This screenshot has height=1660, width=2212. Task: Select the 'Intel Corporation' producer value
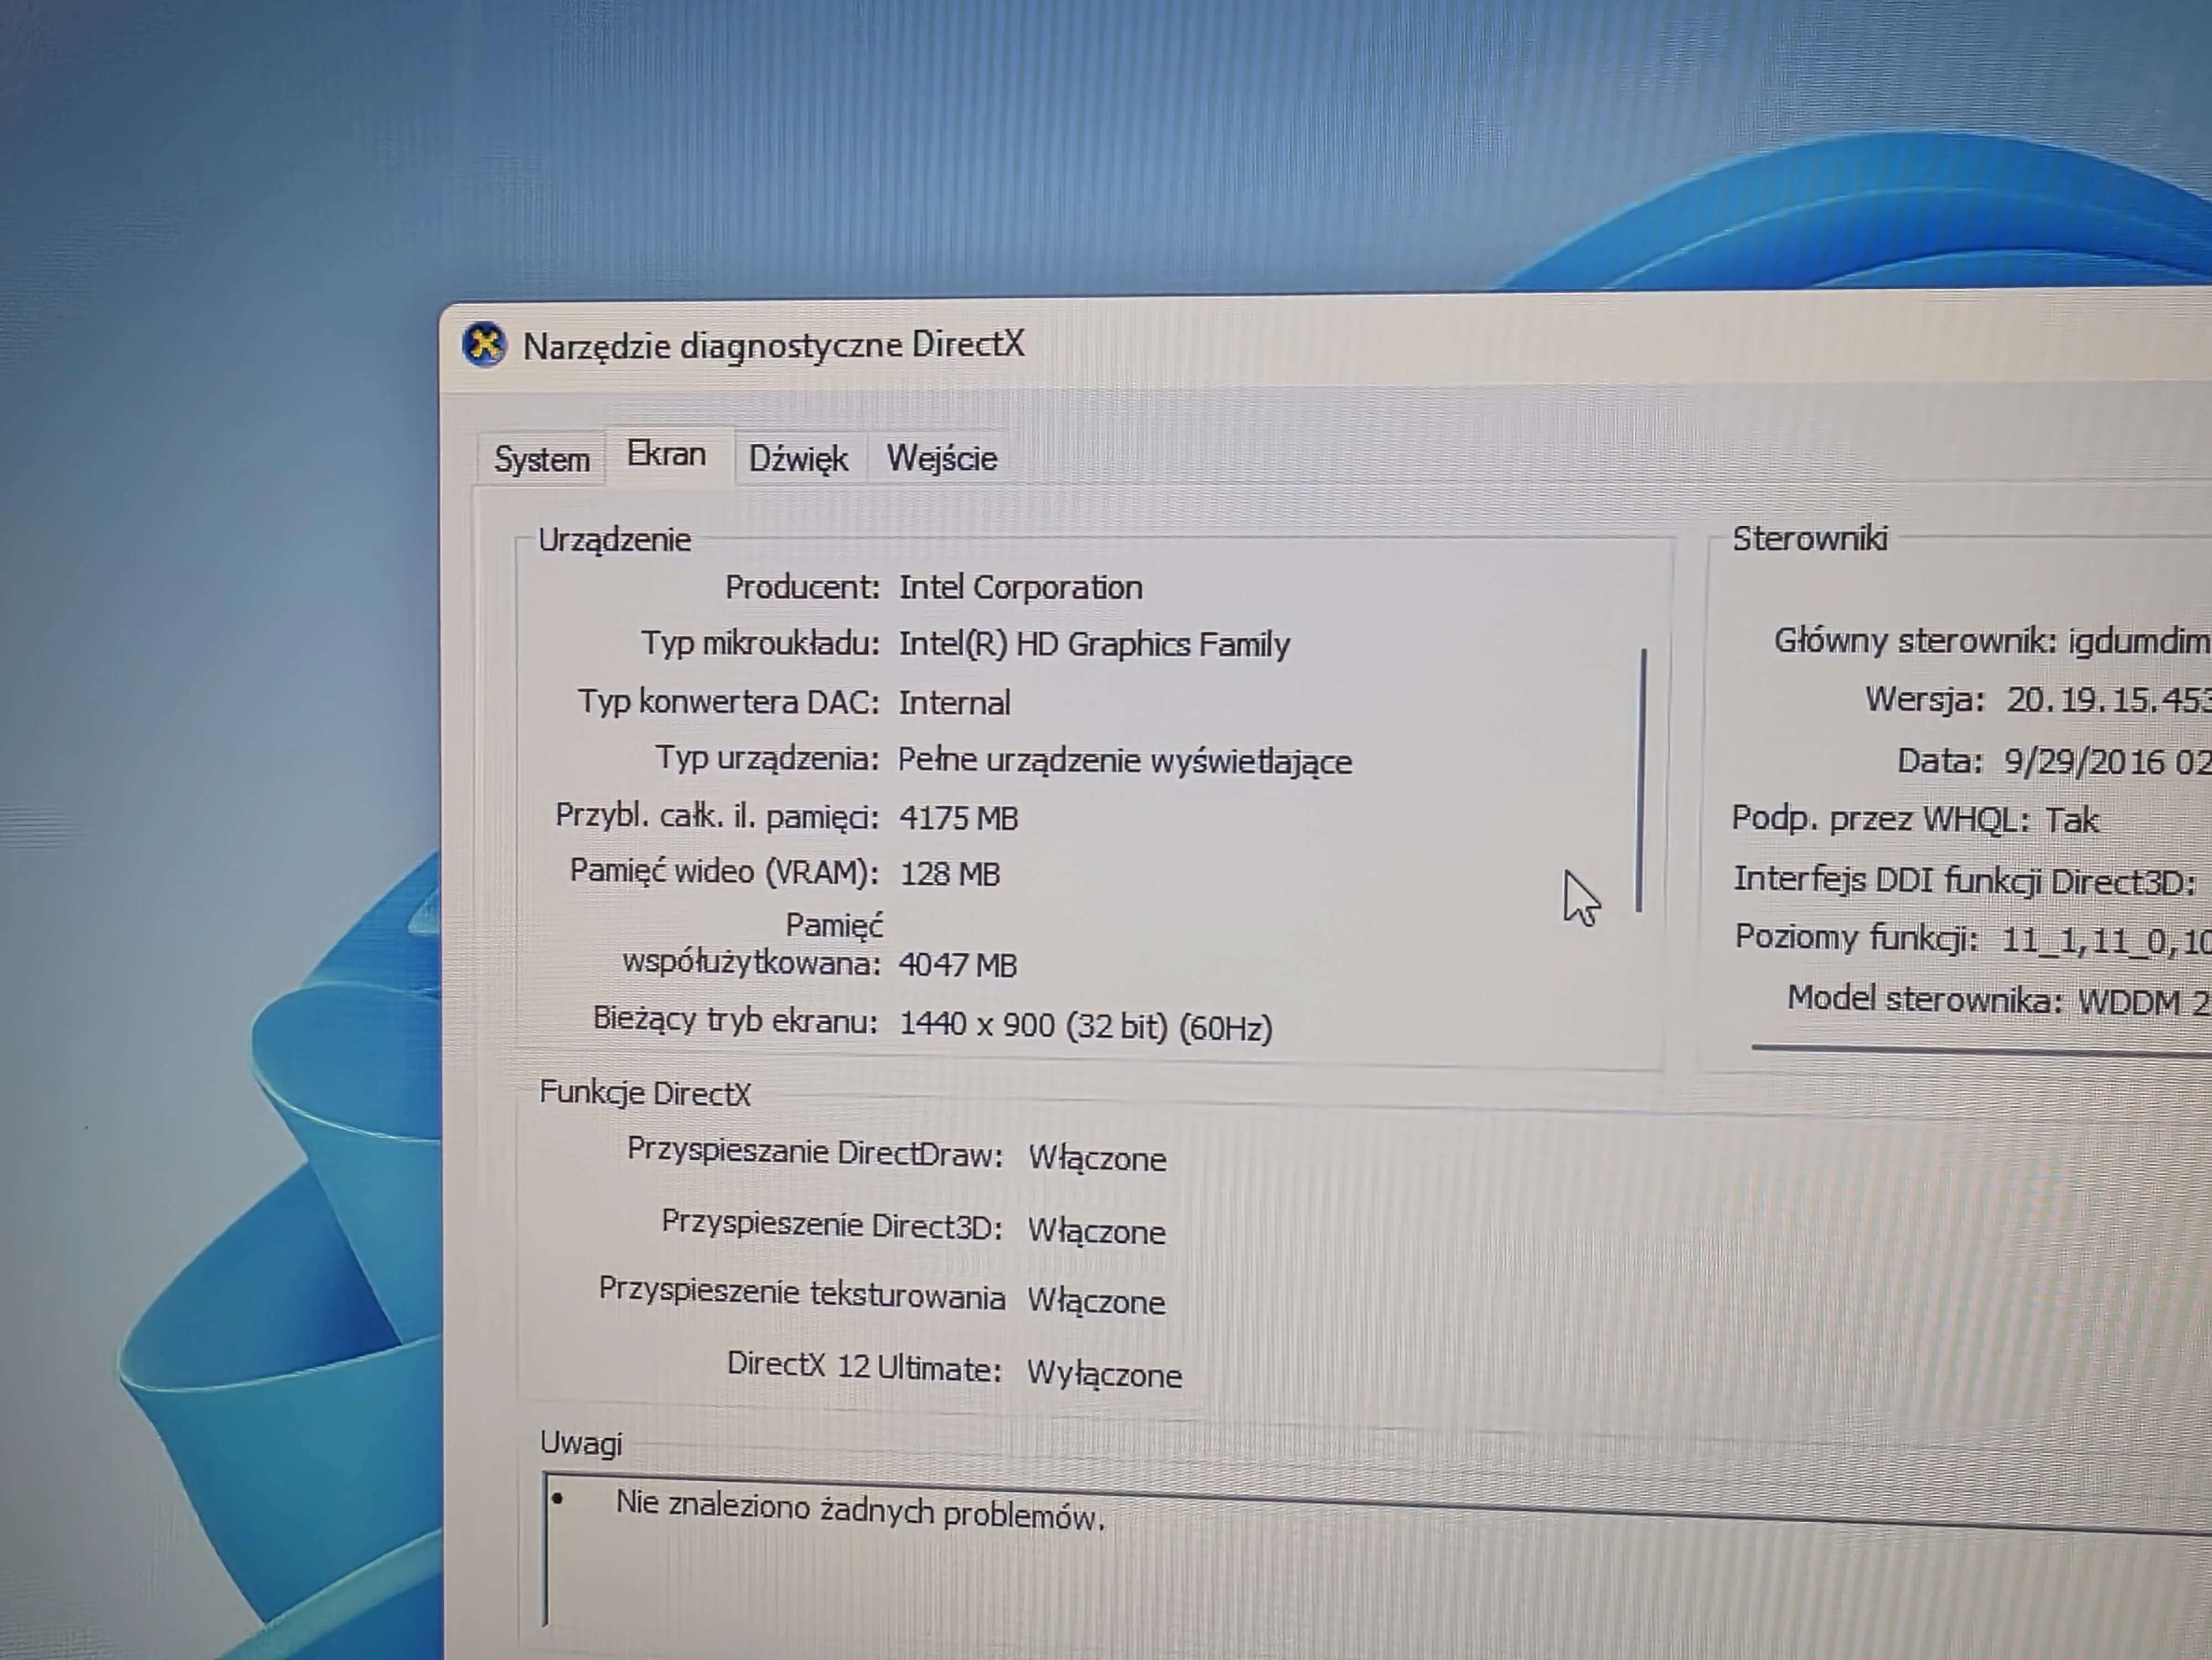pos(1020,587)
